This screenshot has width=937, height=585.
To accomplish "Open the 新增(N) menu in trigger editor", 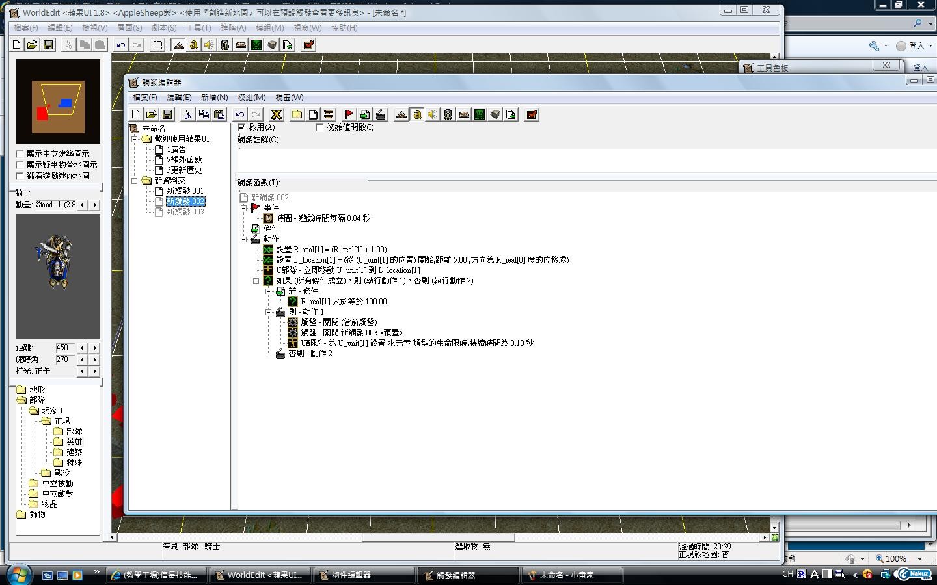I will 214,97.
